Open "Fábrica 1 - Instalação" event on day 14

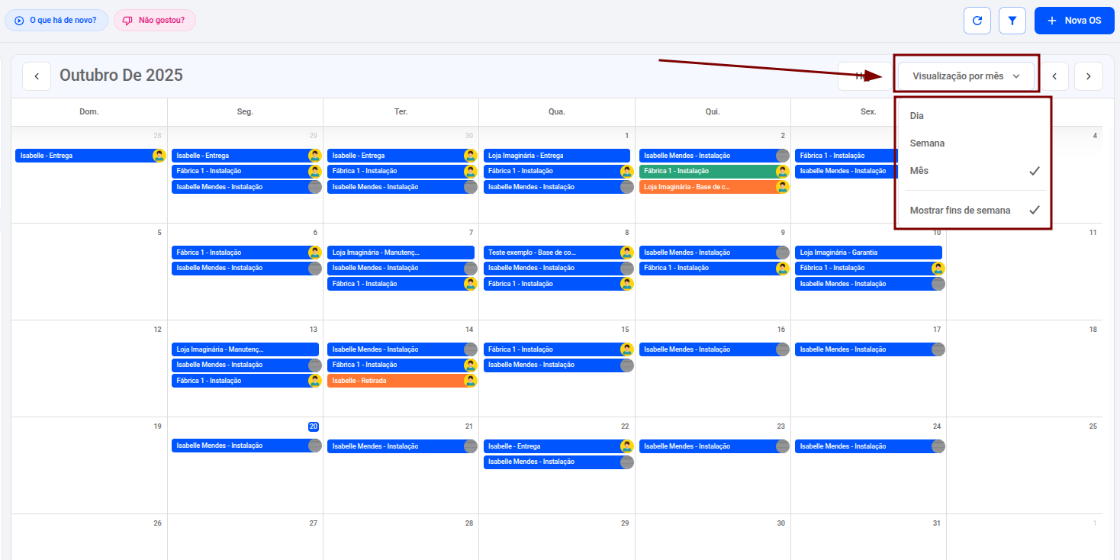click(x=402, y=365)
